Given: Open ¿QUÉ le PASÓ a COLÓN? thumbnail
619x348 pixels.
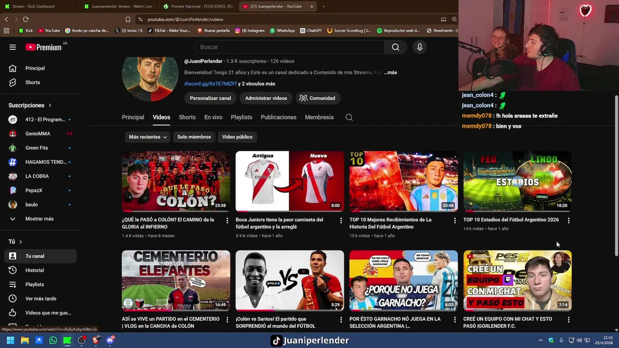Looking at the screenshot, I should tap(176, 181).
